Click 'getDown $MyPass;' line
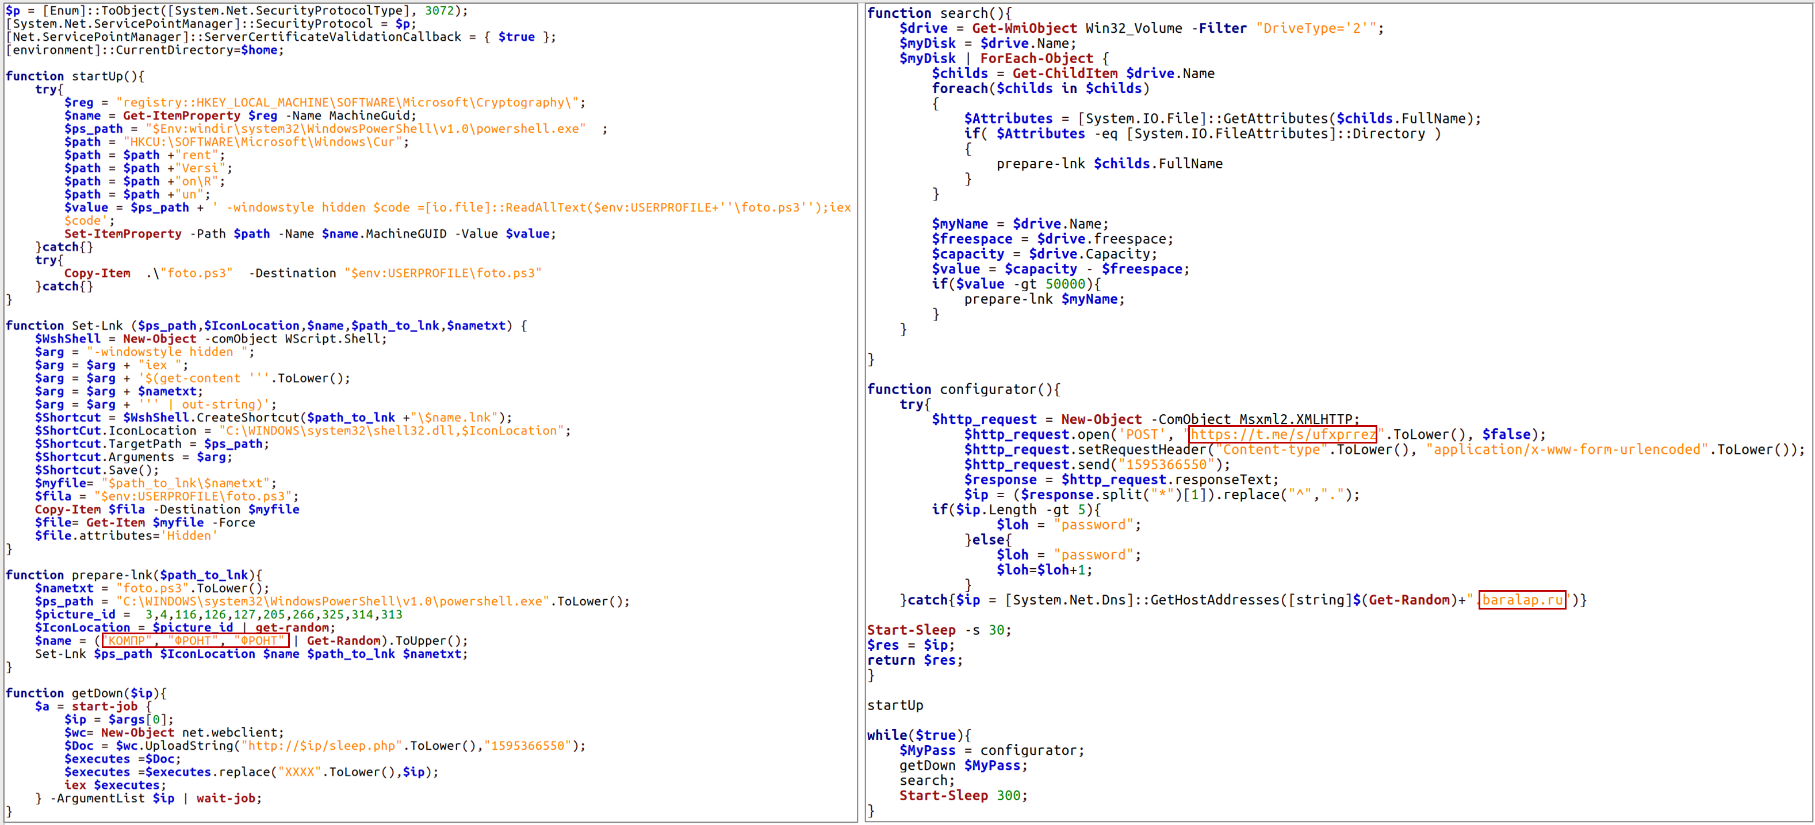Viewport: 1815px width, 825px height. [x=963, y=766]
